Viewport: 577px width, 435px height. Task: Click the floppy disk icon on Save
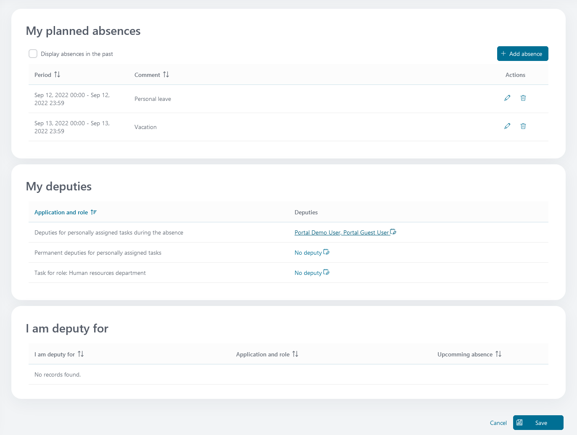(x=519, y=422)
